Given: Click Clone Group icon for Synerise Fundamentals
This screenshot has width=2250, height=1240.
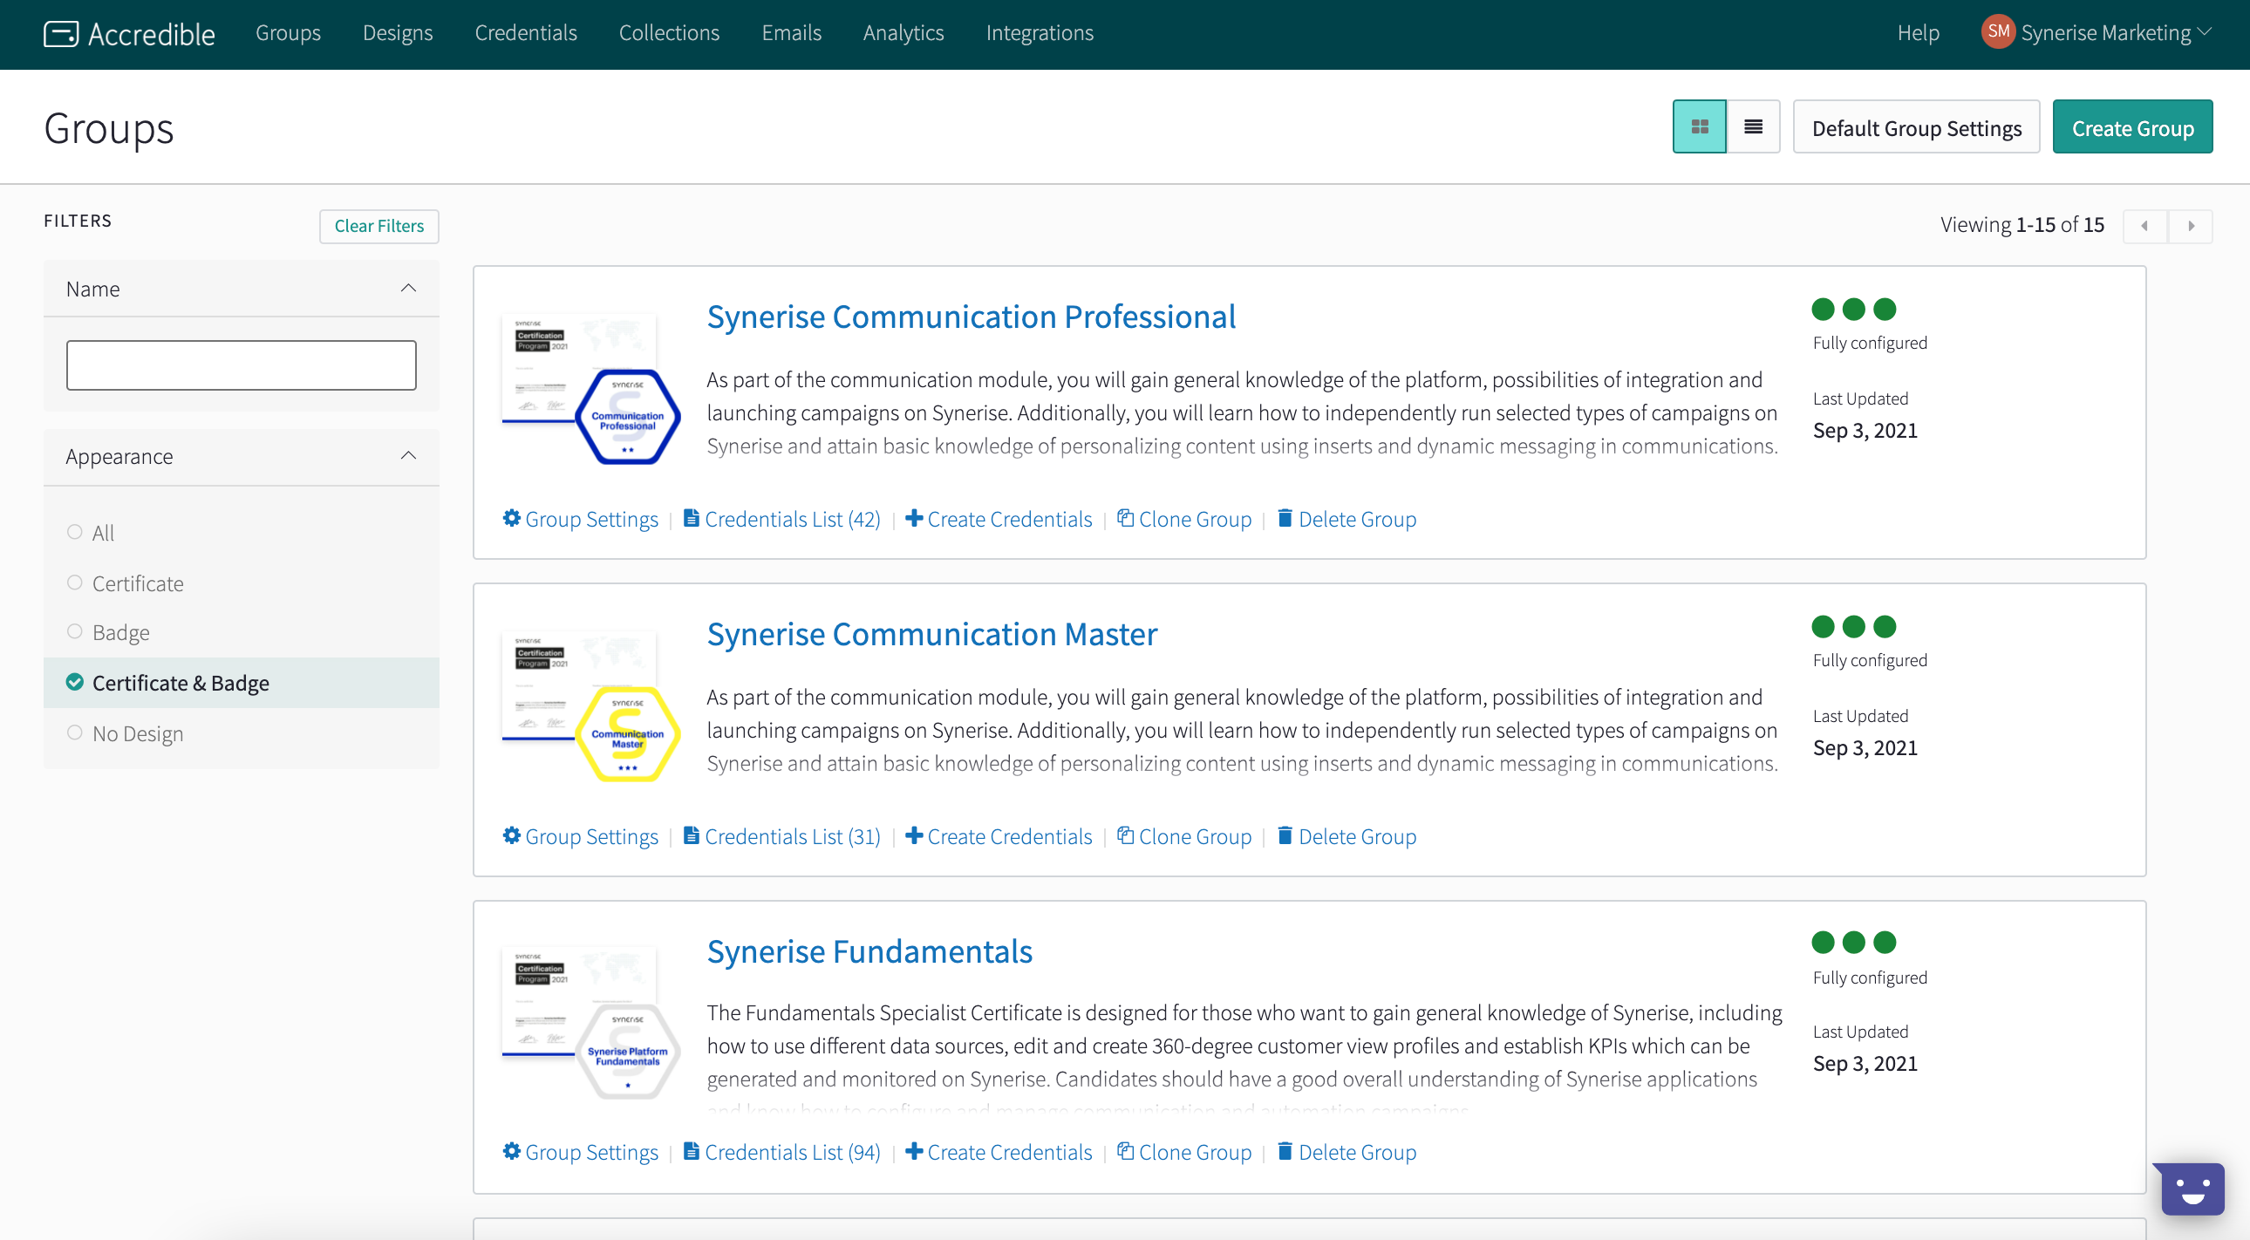Looking at the screenshot, I should coord(1126,1151).
